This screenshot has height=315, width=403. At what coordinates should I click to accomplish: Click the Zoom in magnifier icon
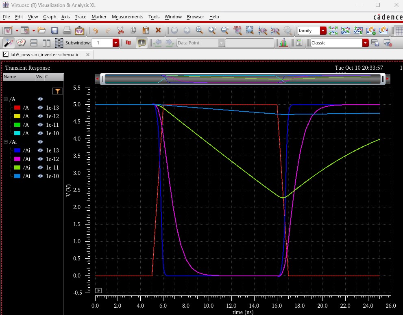pos(212,31)
